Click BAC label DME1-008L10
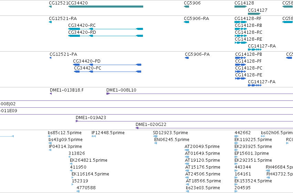This screenshot has height=193, width=293. point(121,90)
